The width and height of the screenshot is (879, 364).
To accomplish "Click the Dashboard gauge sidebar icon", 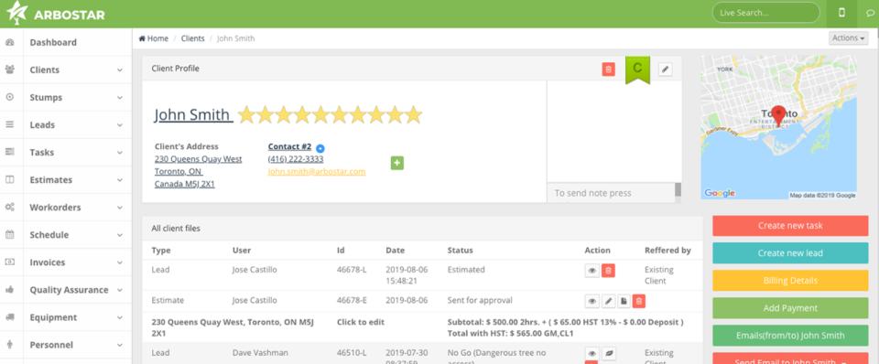I will (9, 43).
